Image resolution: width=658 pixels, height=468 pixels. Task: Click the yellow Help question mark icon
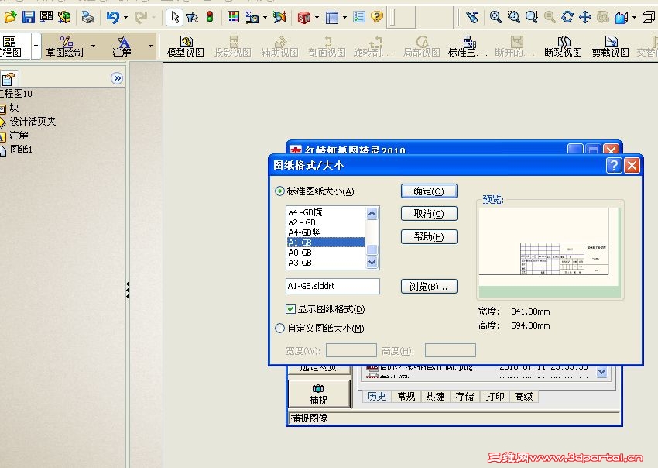(x=377, y=17)
